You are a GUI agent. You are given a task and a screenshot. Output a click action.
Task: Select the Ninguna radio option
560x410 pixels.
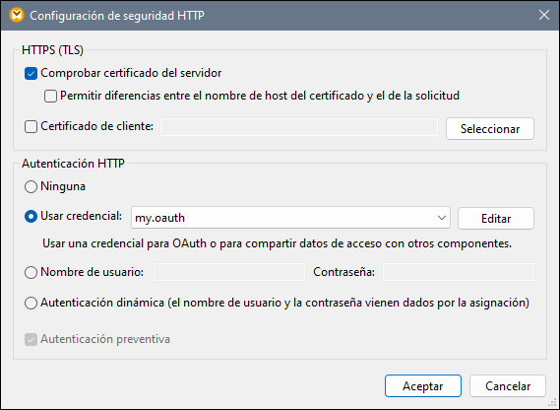tap(31, 186)
